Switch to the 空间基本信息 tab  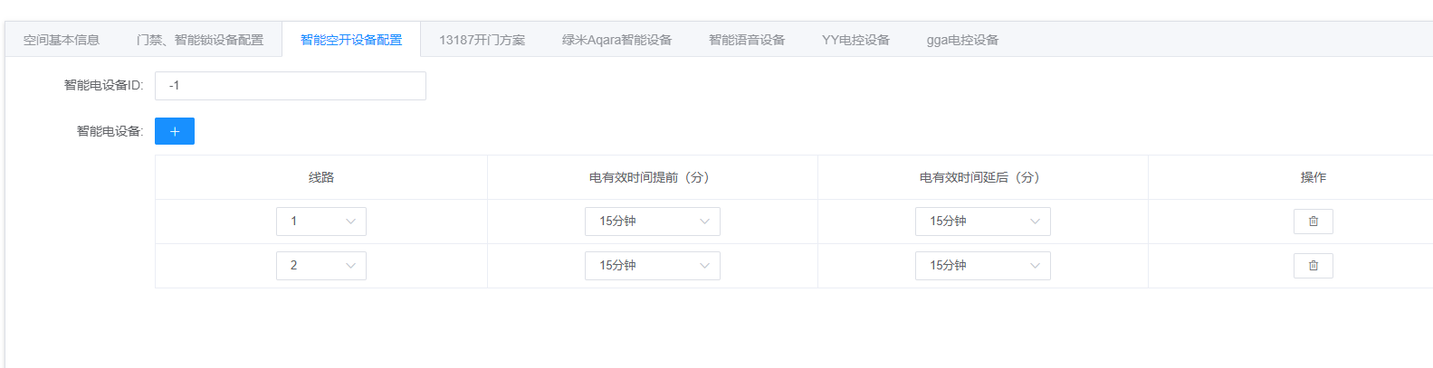pyautogui.click(x=62, y=40)
